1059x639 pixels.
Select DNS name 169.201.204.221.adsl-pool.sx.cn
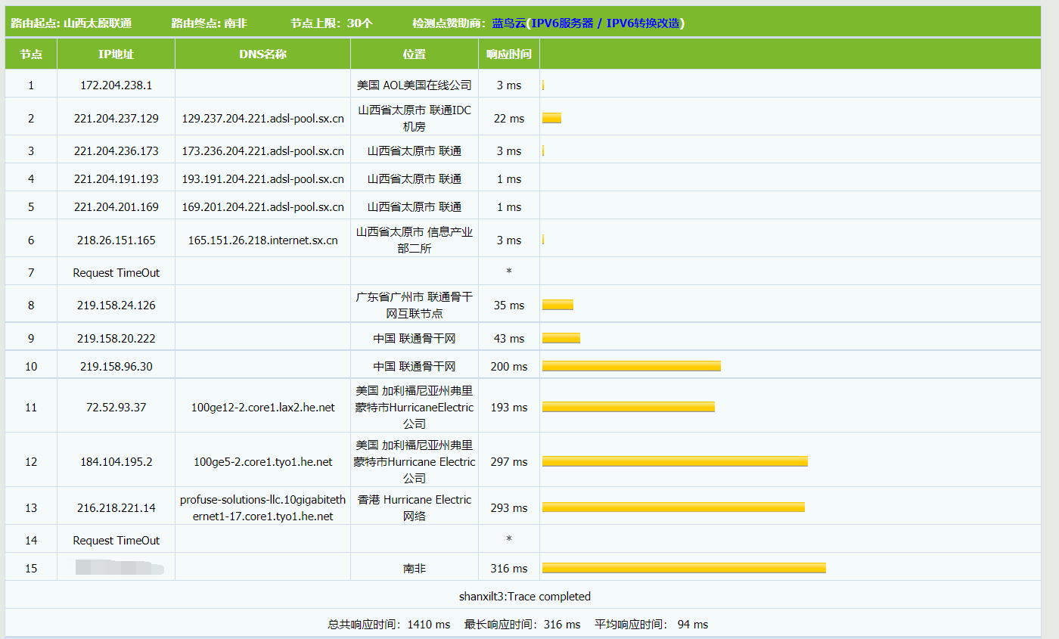(262, 207)
